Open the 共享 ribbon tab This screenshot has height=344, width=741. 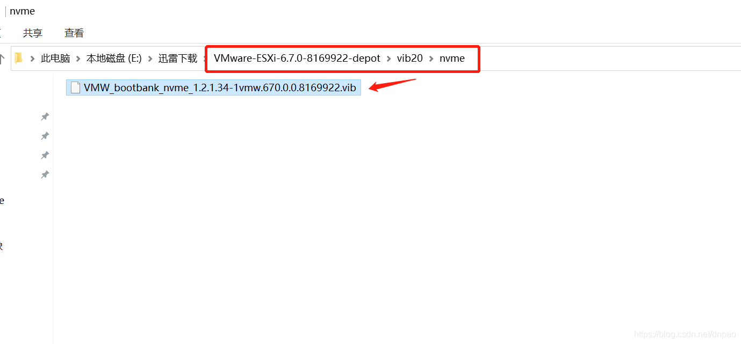coord(33,33)
